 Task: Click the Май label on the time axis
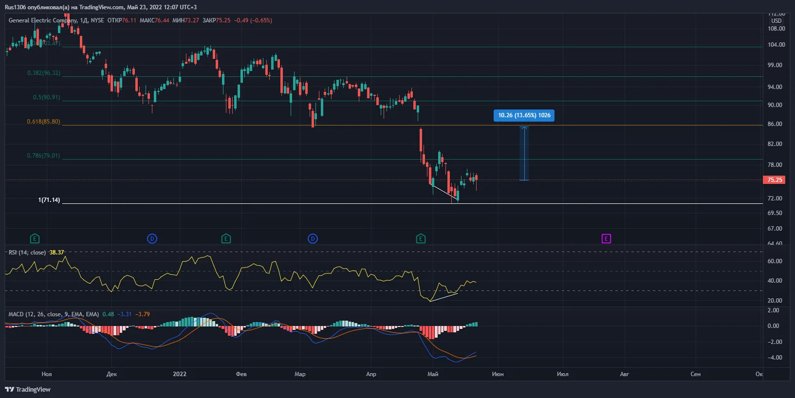pyautogui.click(x=433, y=374)
